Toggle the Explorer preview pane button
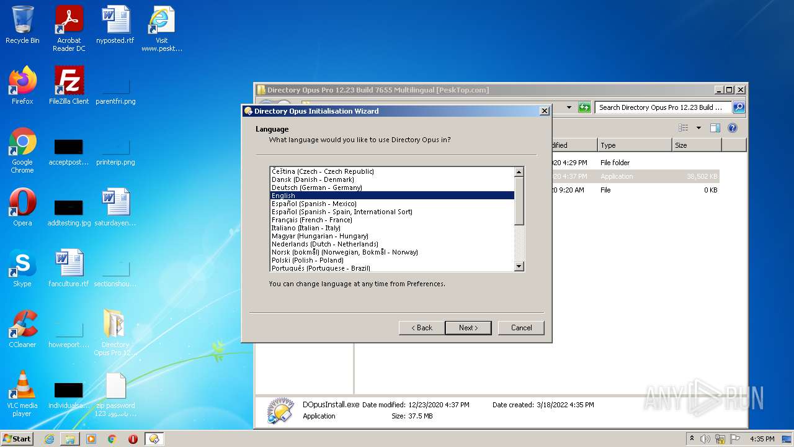 coord(715,128)
